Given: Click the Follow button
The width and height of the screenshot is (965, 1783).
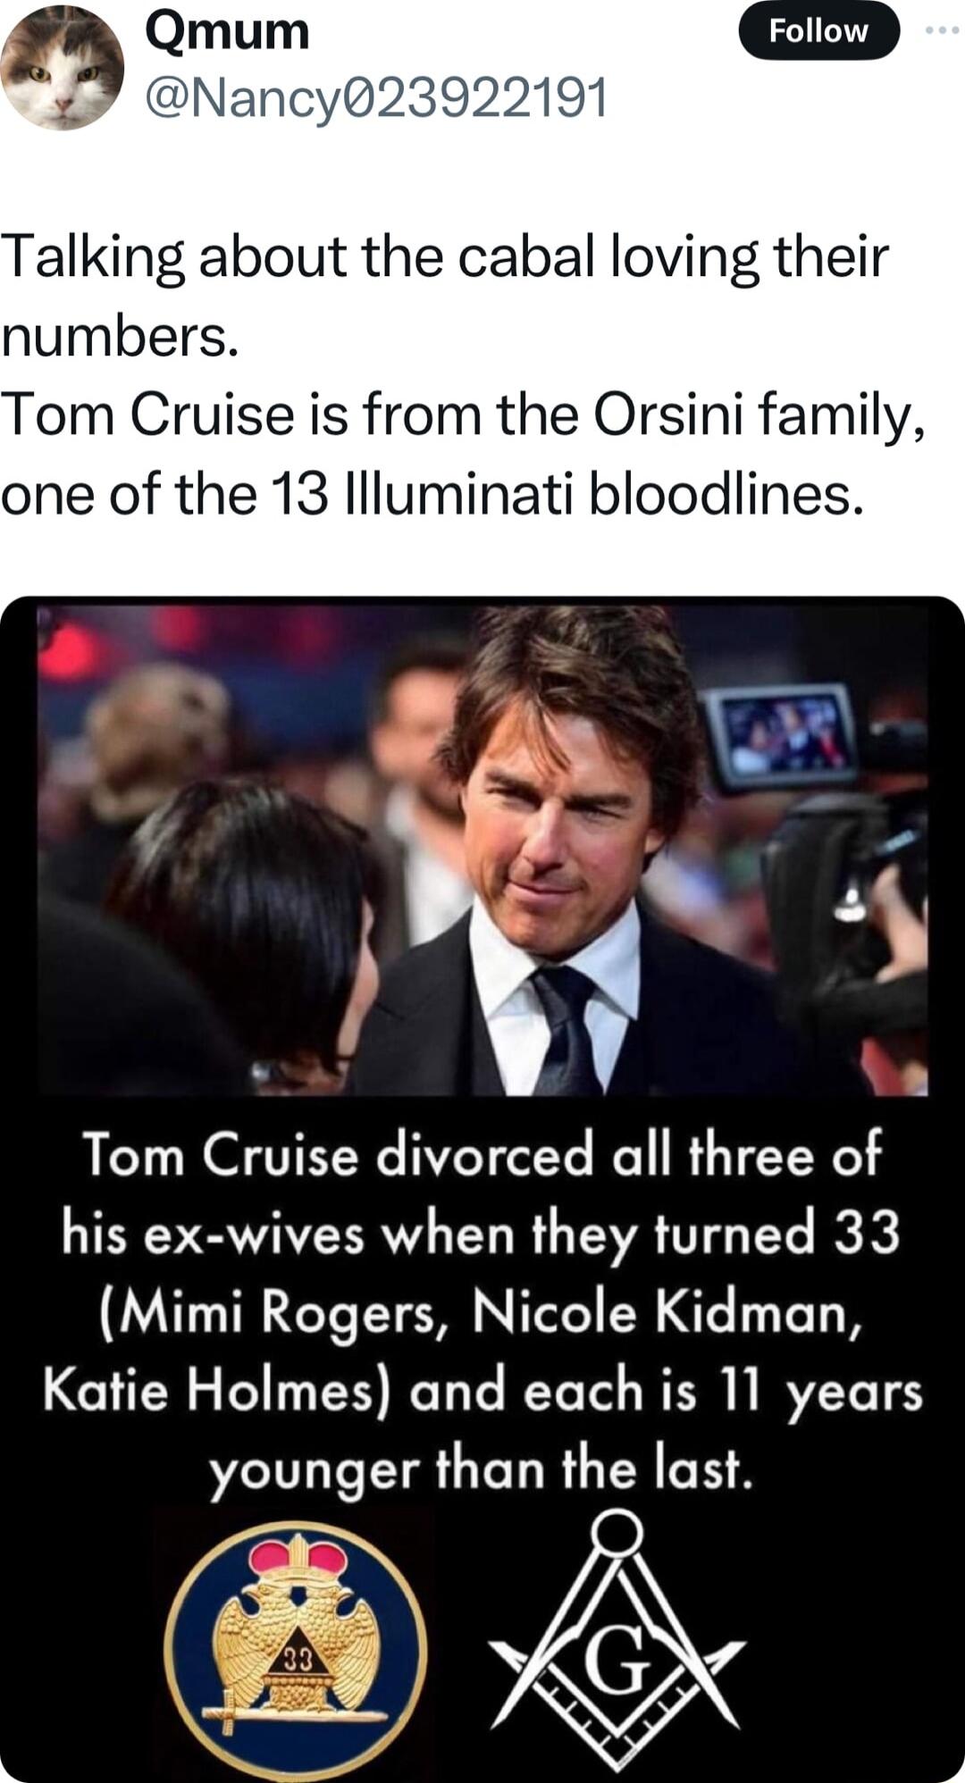Looking at the screenshot, I should tap(818, 31).
